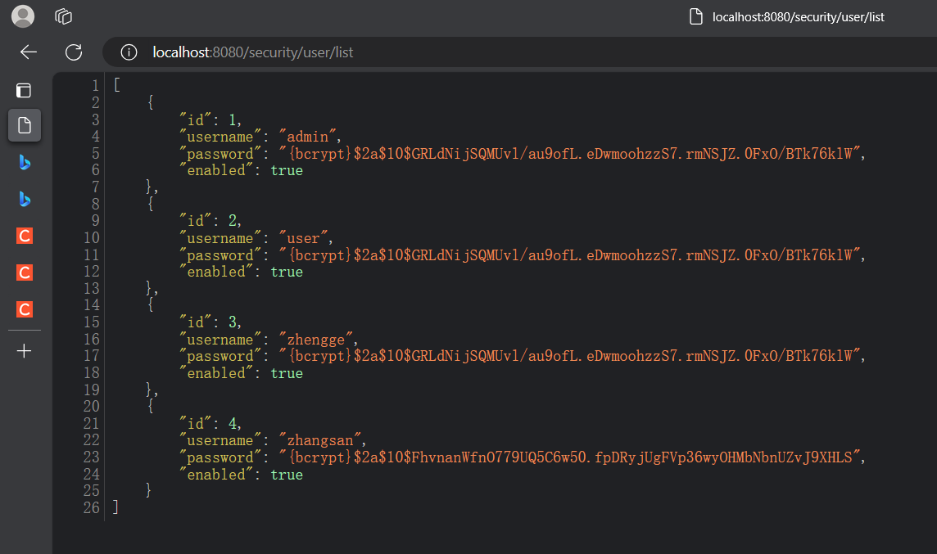
Task: Click the enabled true value for user id 1
Action: click(x=286, y=170)
